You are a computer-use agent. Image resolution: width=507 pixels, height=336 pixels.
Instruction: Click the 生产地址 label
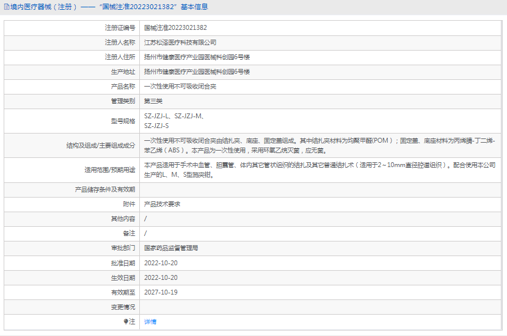pyautogui.click(x=123, y=72)
